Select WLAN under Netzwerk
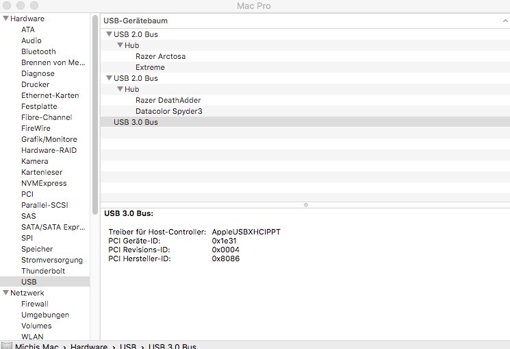 (32, 337)
